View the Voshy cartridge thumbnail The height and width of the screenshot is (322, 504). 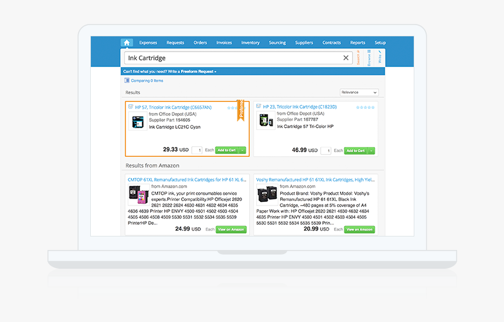point(267,194)
